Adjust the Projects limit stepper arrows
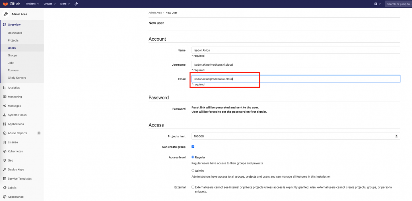The height and width of the screenshot is (201, 412). [396, 136]
